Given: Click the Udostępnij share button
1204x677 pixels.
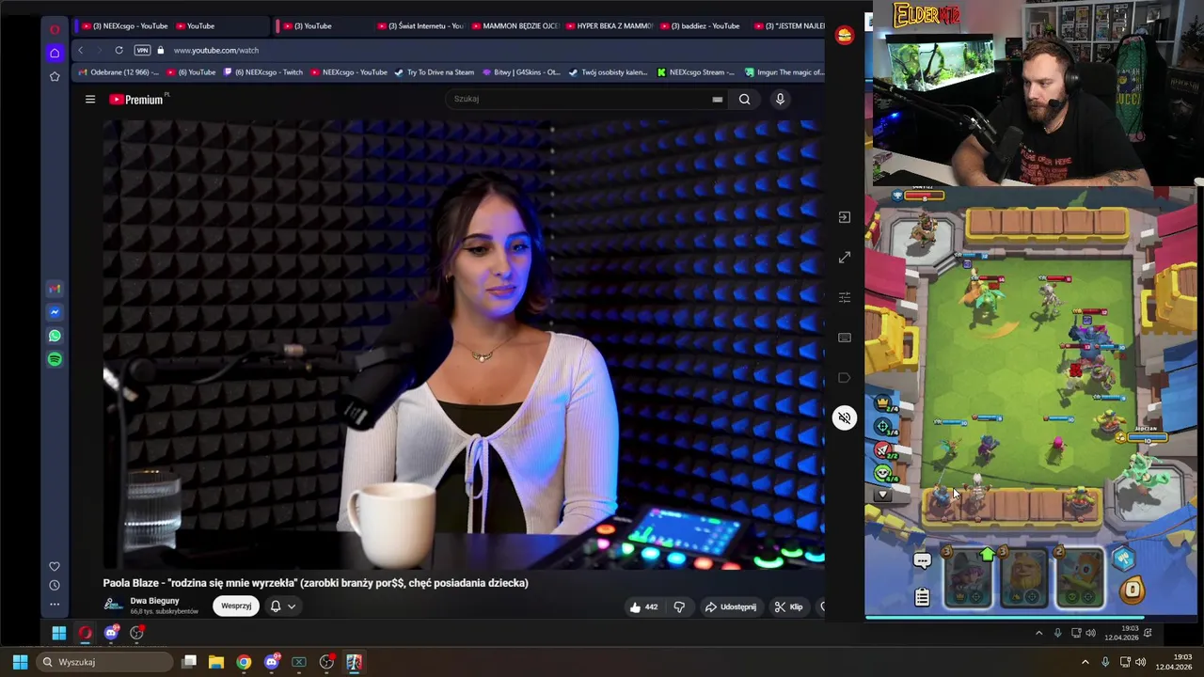Looking at the screenshot, I should [x=731, y=606].
